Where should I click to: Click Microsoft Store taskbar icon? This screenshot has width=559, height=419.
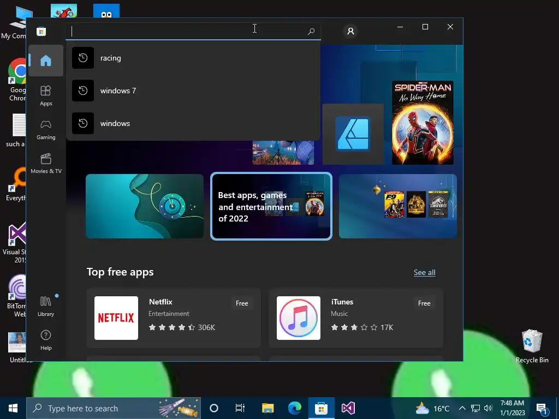tap(321, 408)
